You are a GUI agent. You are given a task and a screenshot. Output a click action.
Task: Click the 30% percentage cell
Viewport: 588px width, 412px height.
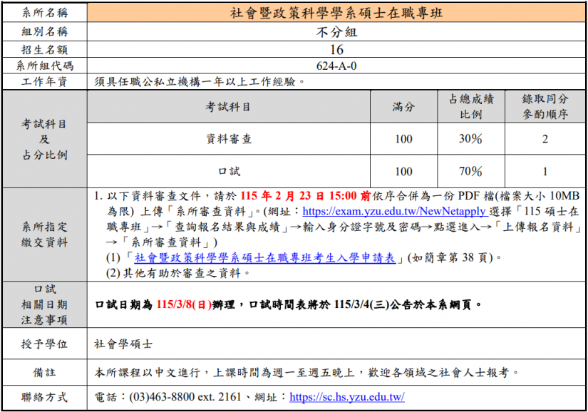click(470, 139)
